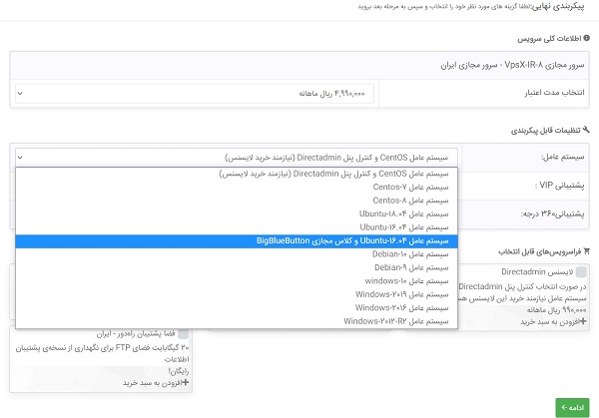
Task: Click the plus icon for Directadmin license cart
Action: [x=583, y=322]
